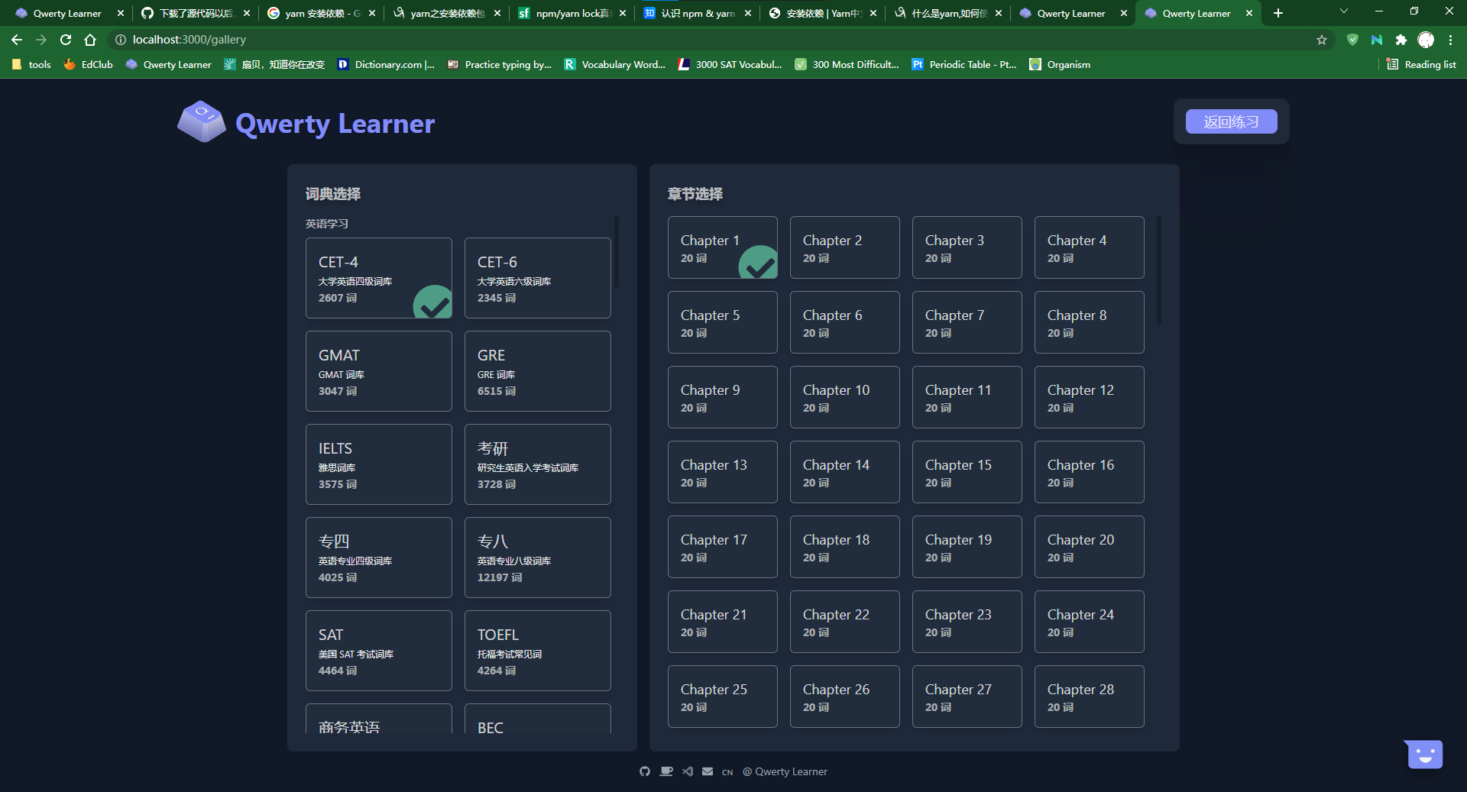Toggle the CN language switch in footer
The image size is (1467, 792).
click(727, 771)
